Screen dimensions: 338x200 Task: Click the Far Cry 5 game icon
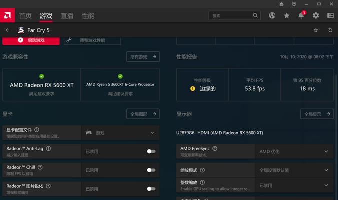coord(21,30)
